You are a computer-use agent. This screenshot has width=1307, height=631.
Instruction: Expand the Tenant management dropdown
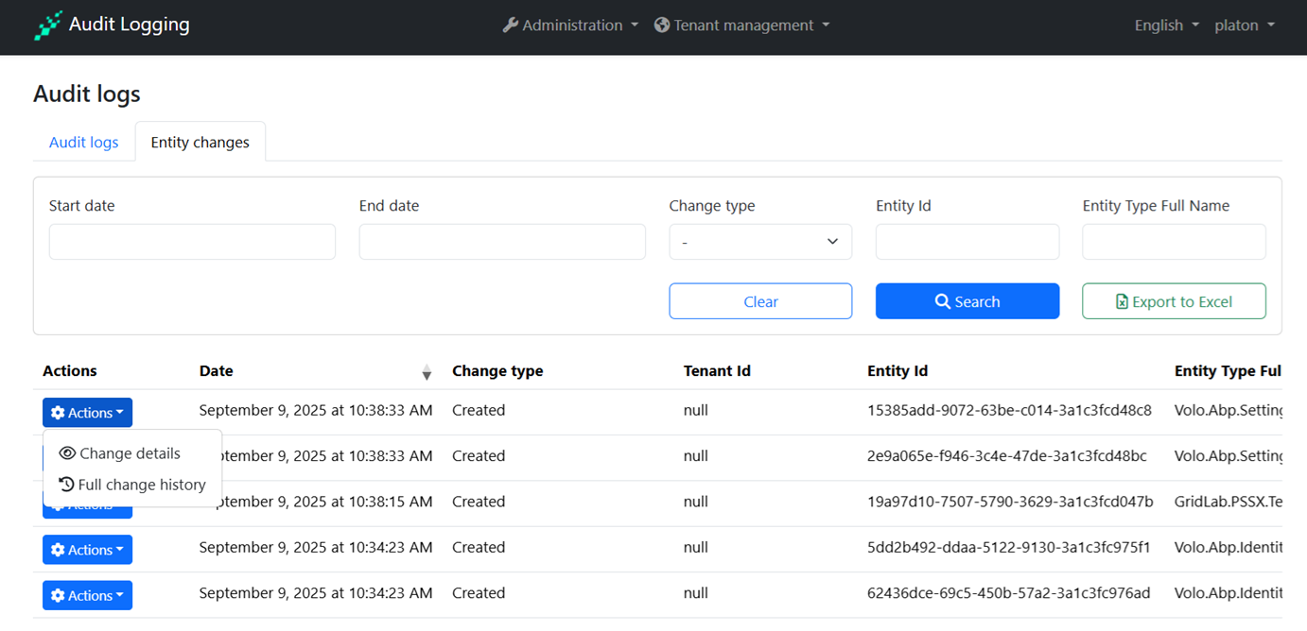(742, 26)
